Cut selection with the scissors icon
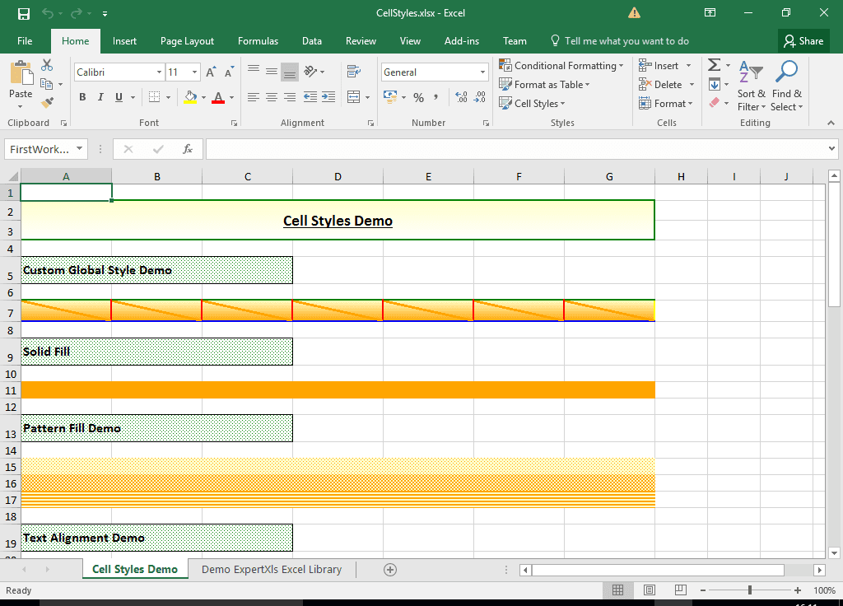Screen dimensions: 843x606 pyautogui.click(x=47, y=65)
